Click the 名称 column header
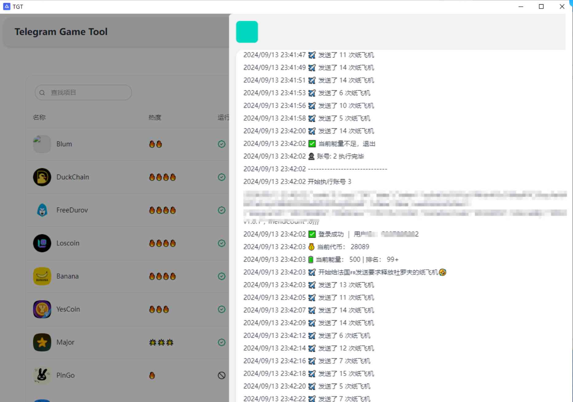Screen dimensions: 573x402 (39, 117)
